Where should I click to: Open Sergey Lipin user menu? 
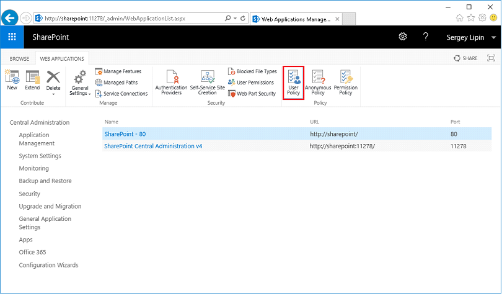[471, 38]
